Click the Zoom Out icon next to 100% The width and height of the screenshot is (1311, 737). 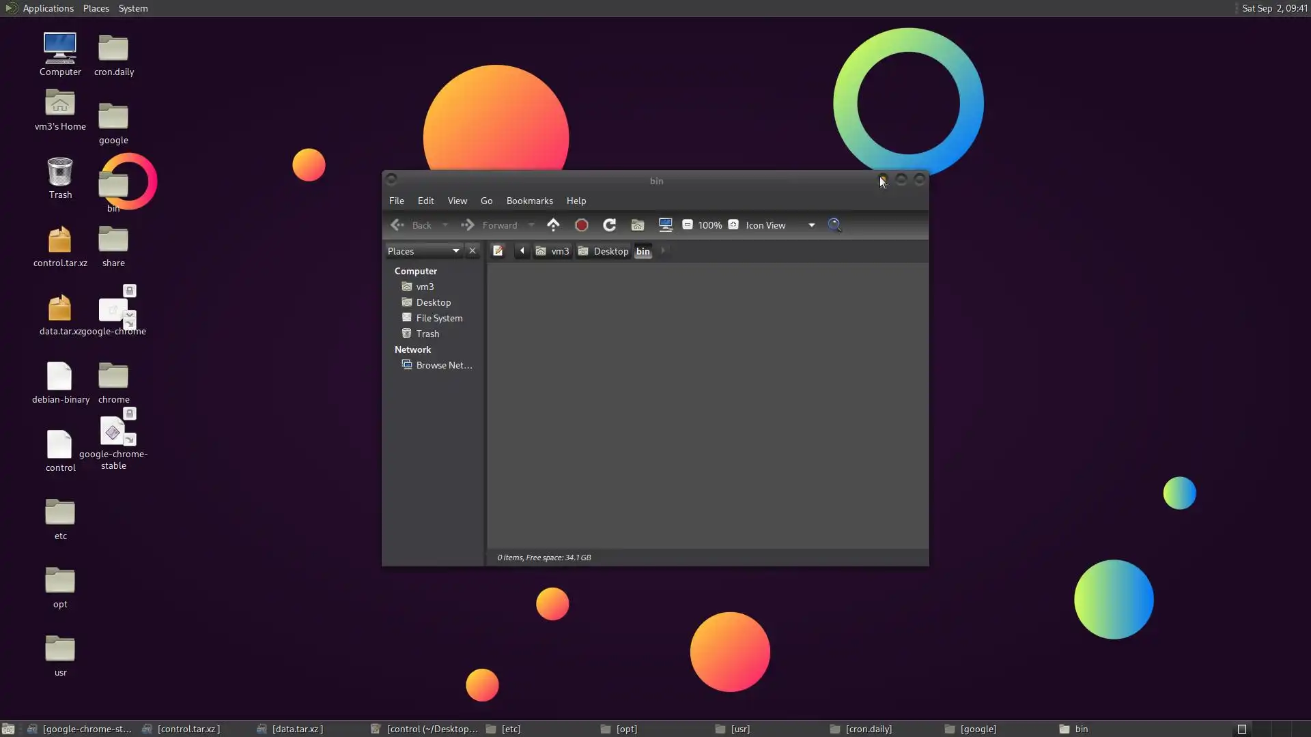click(x=688, y=225)
